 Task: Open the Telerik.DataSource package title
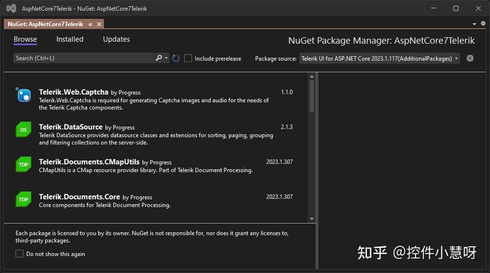pyautogui.click(x=71, y=127)
